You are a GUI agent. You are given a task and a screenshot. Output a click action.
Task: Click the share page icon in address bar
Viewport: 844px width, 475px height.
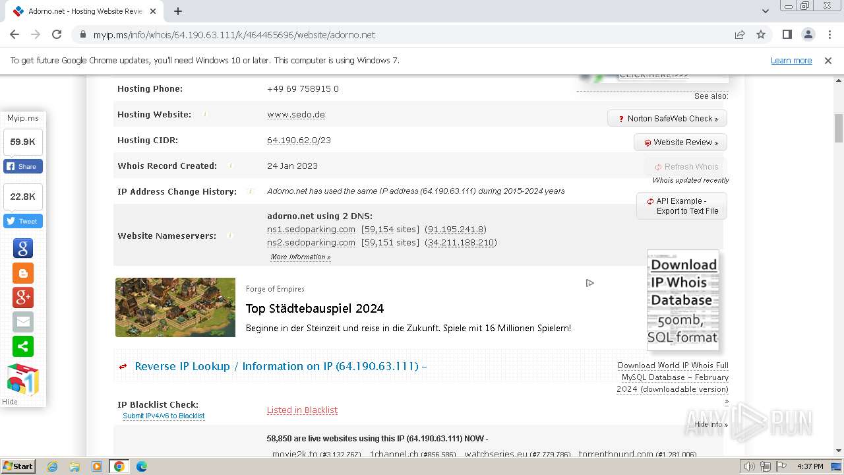tap(740, 34)
